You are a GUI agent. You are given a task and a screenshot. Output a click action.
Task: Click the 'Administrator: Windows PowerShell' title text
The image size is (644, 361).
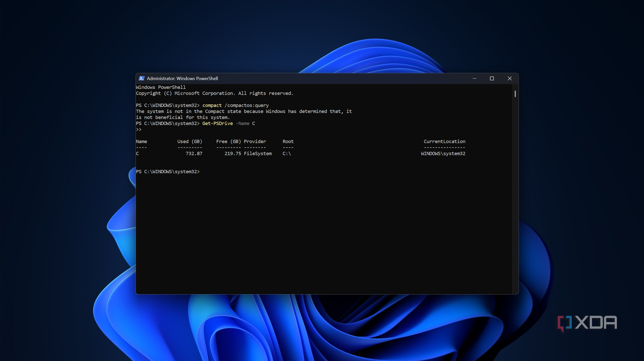click(182, 78)
